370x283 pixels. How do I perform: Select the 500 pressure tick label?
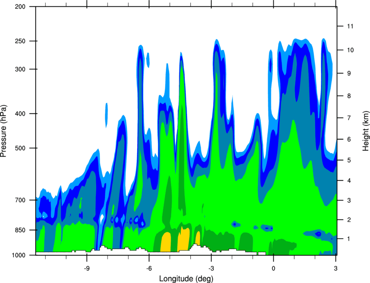[20, 148]
